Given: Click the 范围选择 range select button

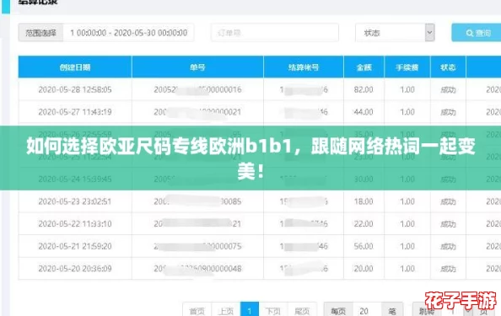Looking at the screenshot, I should pos(40,33).
